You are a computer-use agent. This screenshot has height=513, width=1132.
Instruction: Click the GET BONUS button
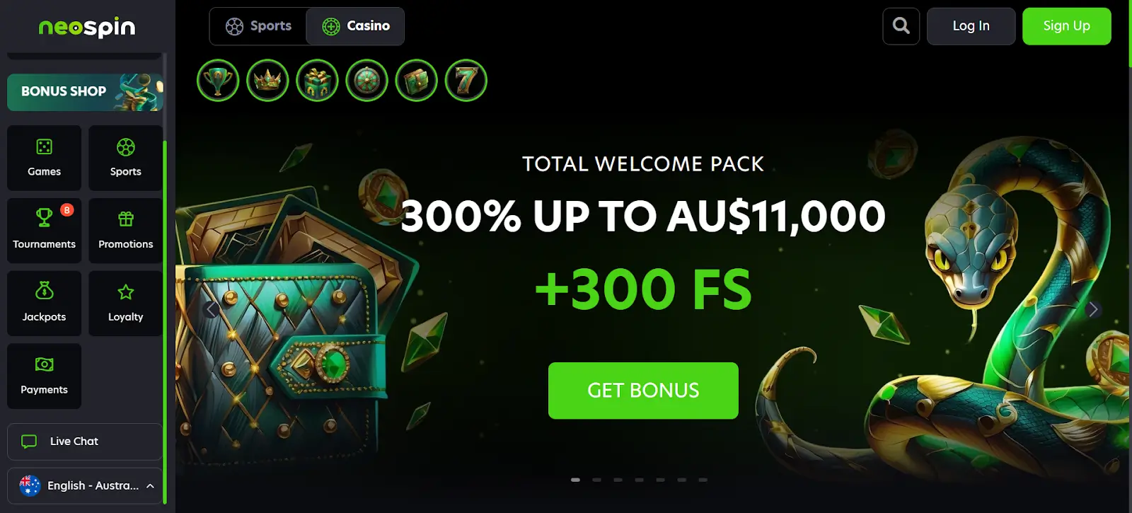tap(643, 391)
